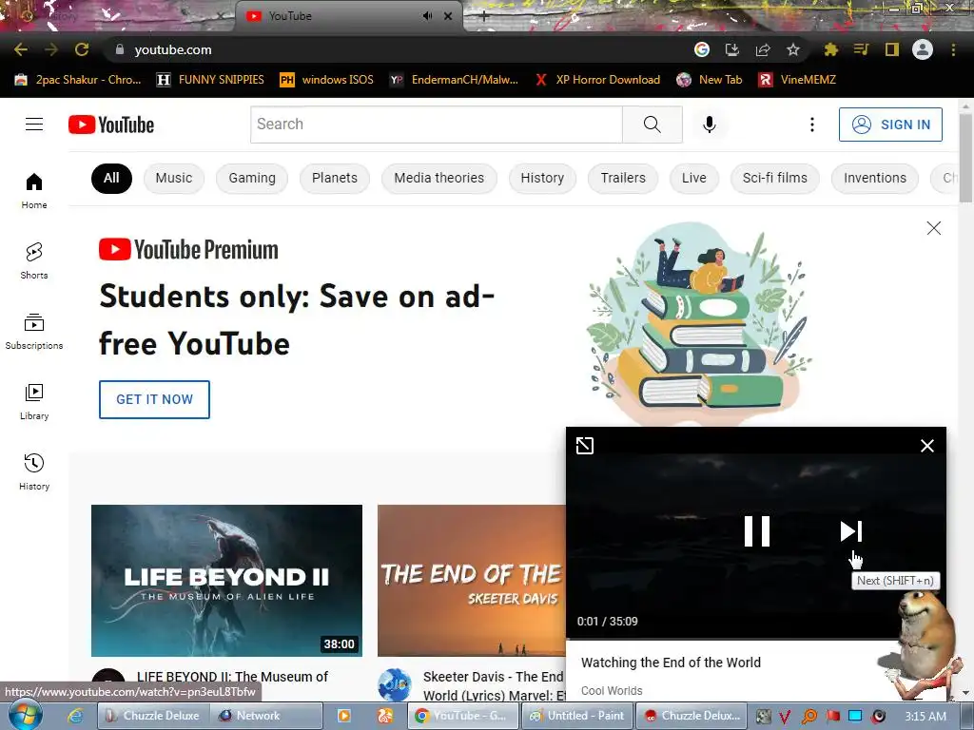Open EndermanCH/Malw... bookmark
The image size is (974, 730).
[x=454, y=80]
